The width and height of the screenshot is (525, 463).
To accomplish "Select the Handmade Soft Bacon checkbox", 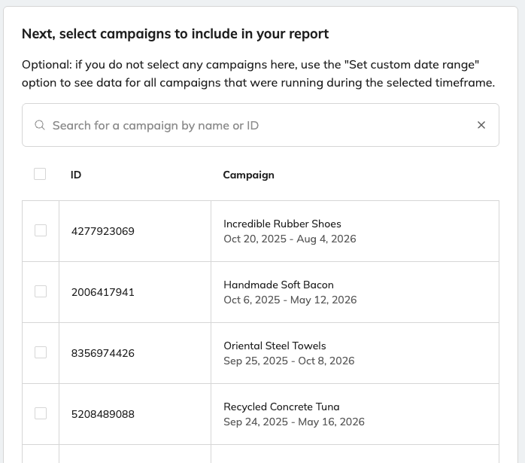I will point(41,291).
